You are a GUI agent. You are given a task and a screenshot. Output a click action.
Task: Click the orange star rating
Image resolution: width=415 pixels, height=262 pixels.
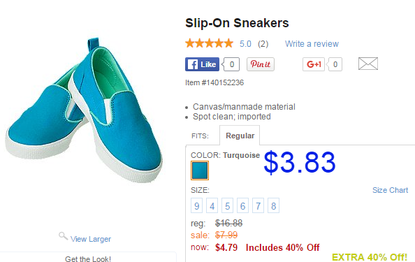[x=210, y=43]
